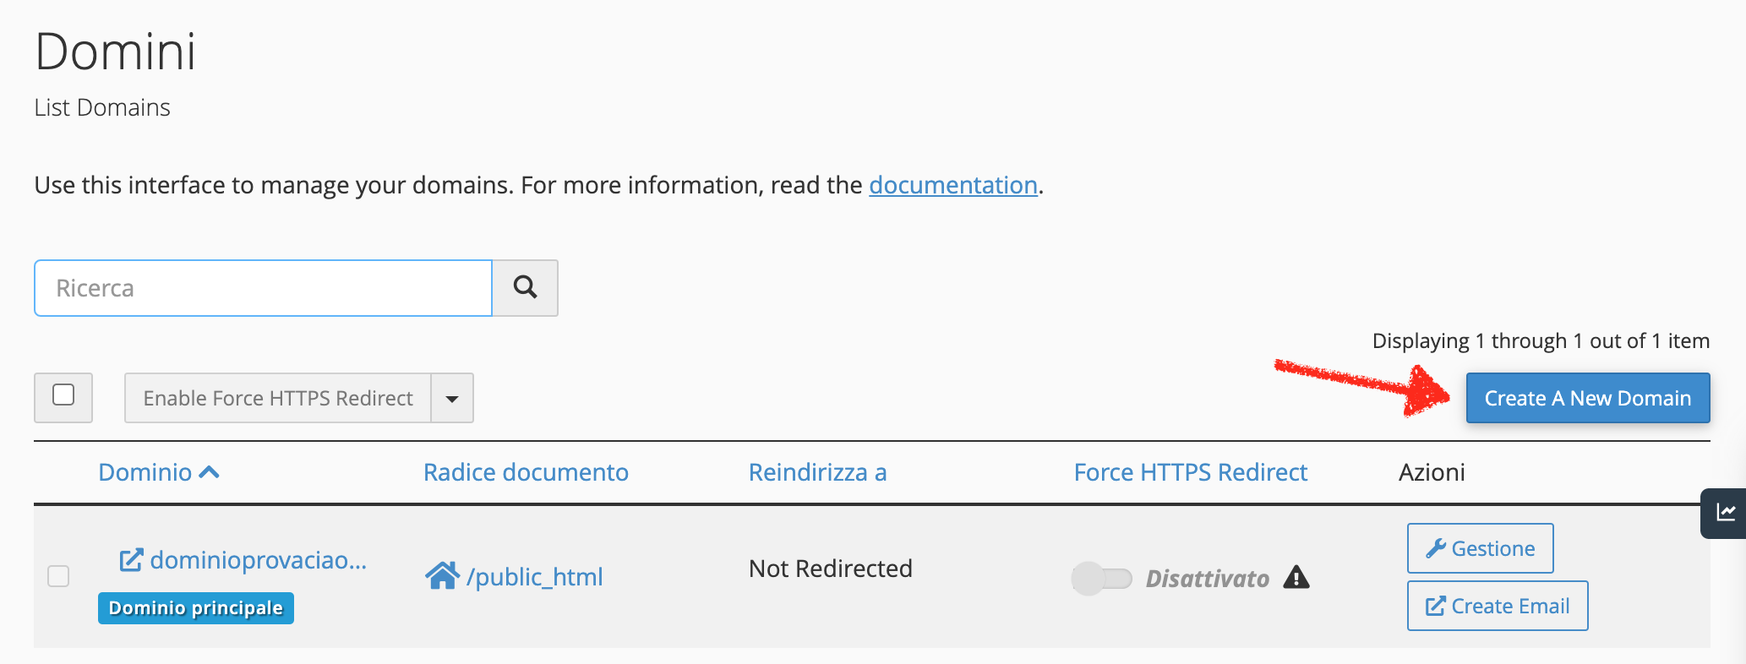This screenshot has width=1746, height=664.
Task: Toggle the Force HTTPS Redirect switch
Action: pos(1102,579)
